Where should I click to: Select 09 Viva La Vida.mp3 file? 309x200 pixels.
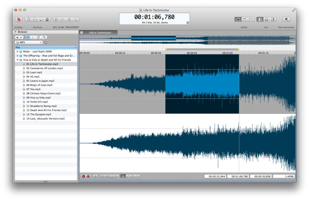pyautogui.click(x=38, y=98)
